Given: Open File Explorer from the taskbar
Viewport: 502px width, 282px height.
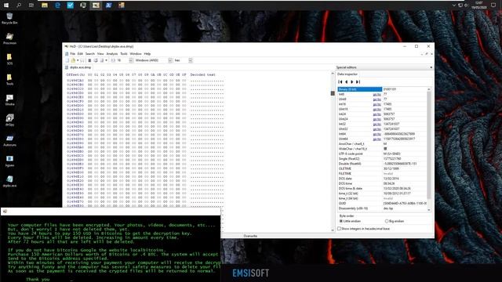Looking at the screenshot, I should click(x=45, y=5).
